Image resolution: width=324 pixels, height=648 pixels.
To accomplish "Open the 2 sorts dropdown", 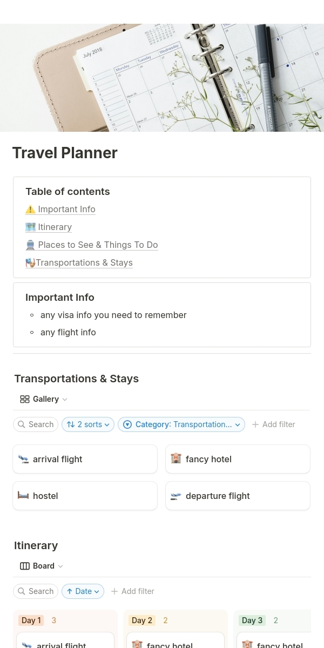I will tap(88, 424).
